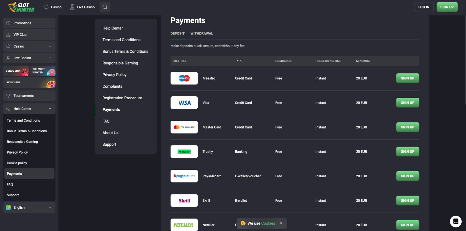This screenshot has width=466, height=231.
Task: Click the Skrill payment logo
Action: pyautogui.click(x=184, y=201)
